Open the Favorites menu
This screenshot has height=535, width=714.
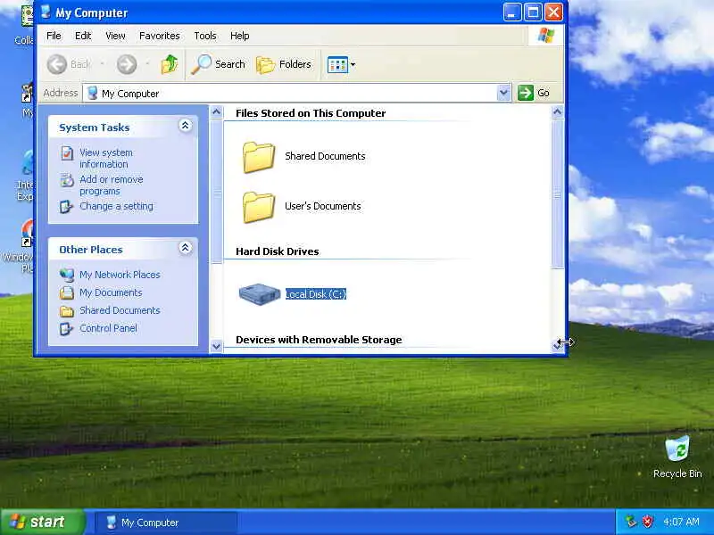pyautogui.click(x=160, y=36)
